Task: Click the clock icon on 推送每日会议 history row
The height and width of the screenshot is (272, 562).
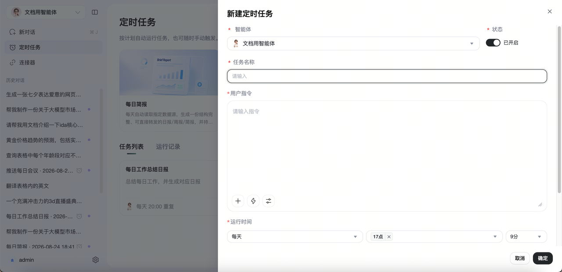Action: (x=79, y=170)
